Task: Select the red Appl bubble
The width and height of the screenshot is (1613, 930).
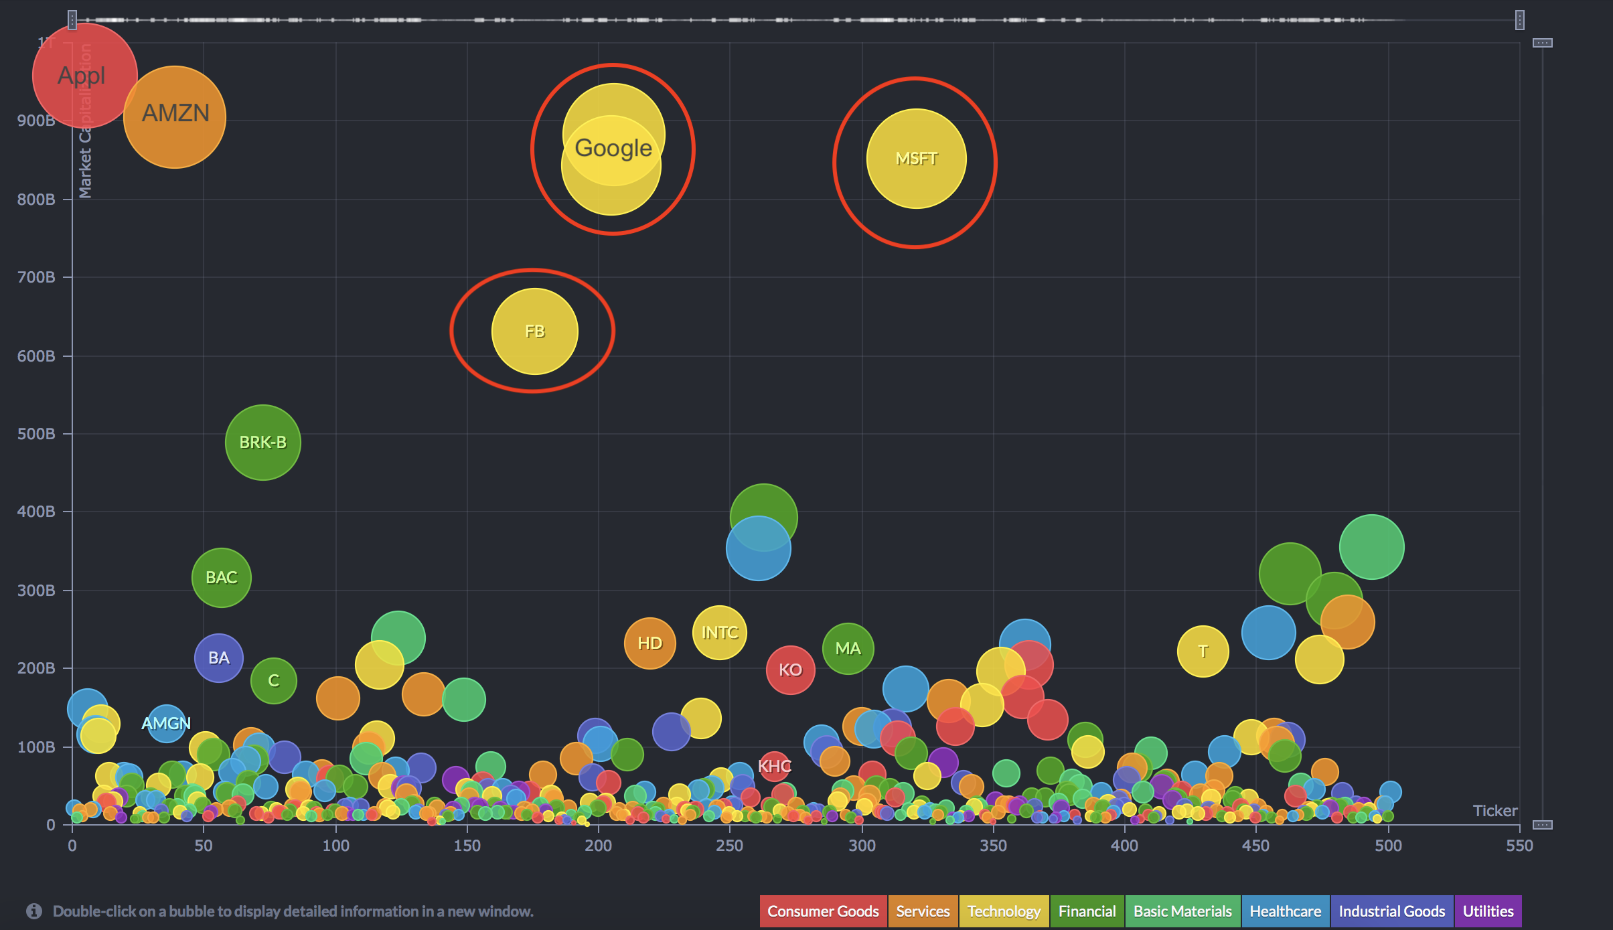Action: [x=85, y=76]
